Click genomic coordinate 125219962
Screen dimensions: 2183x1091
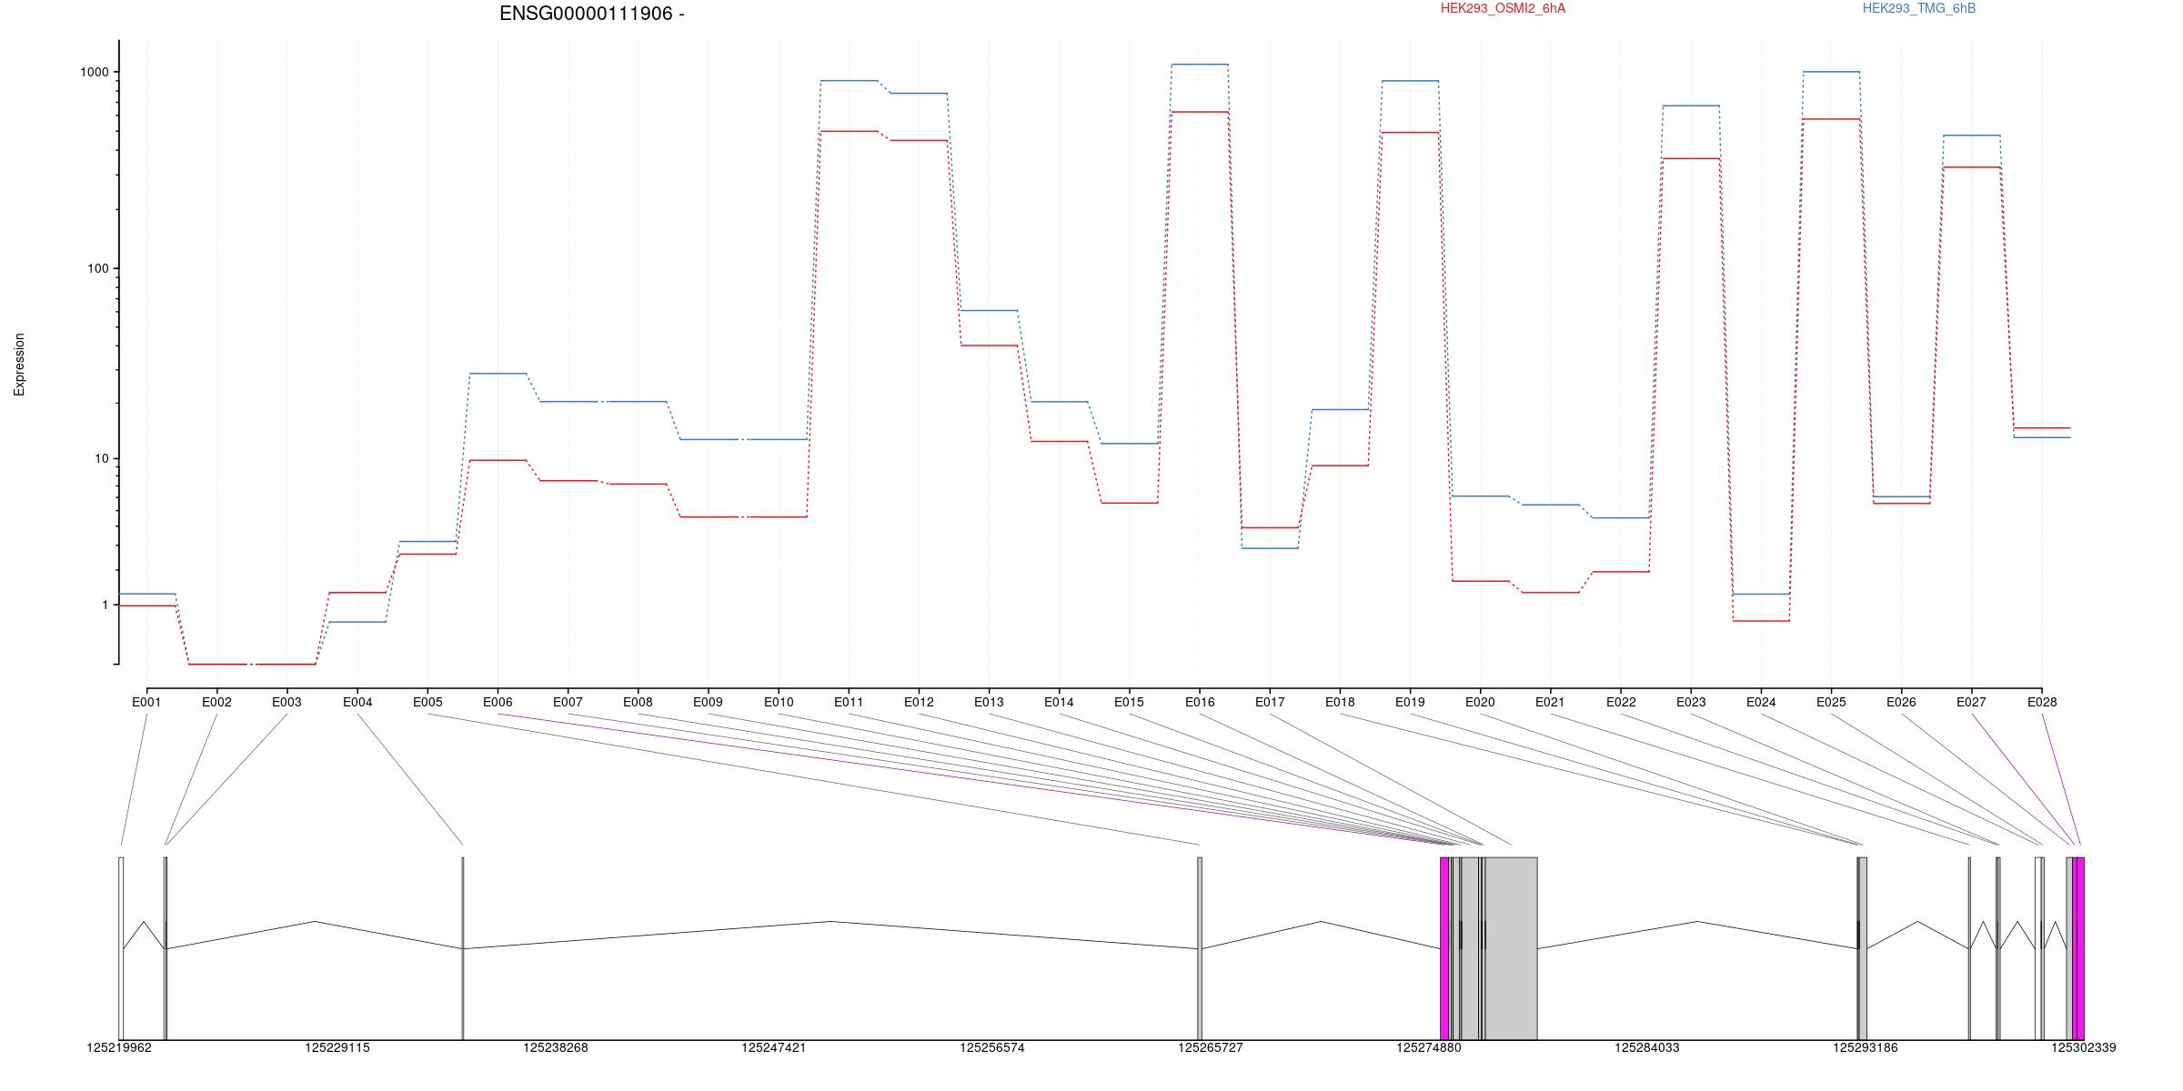coord(120,1047)
